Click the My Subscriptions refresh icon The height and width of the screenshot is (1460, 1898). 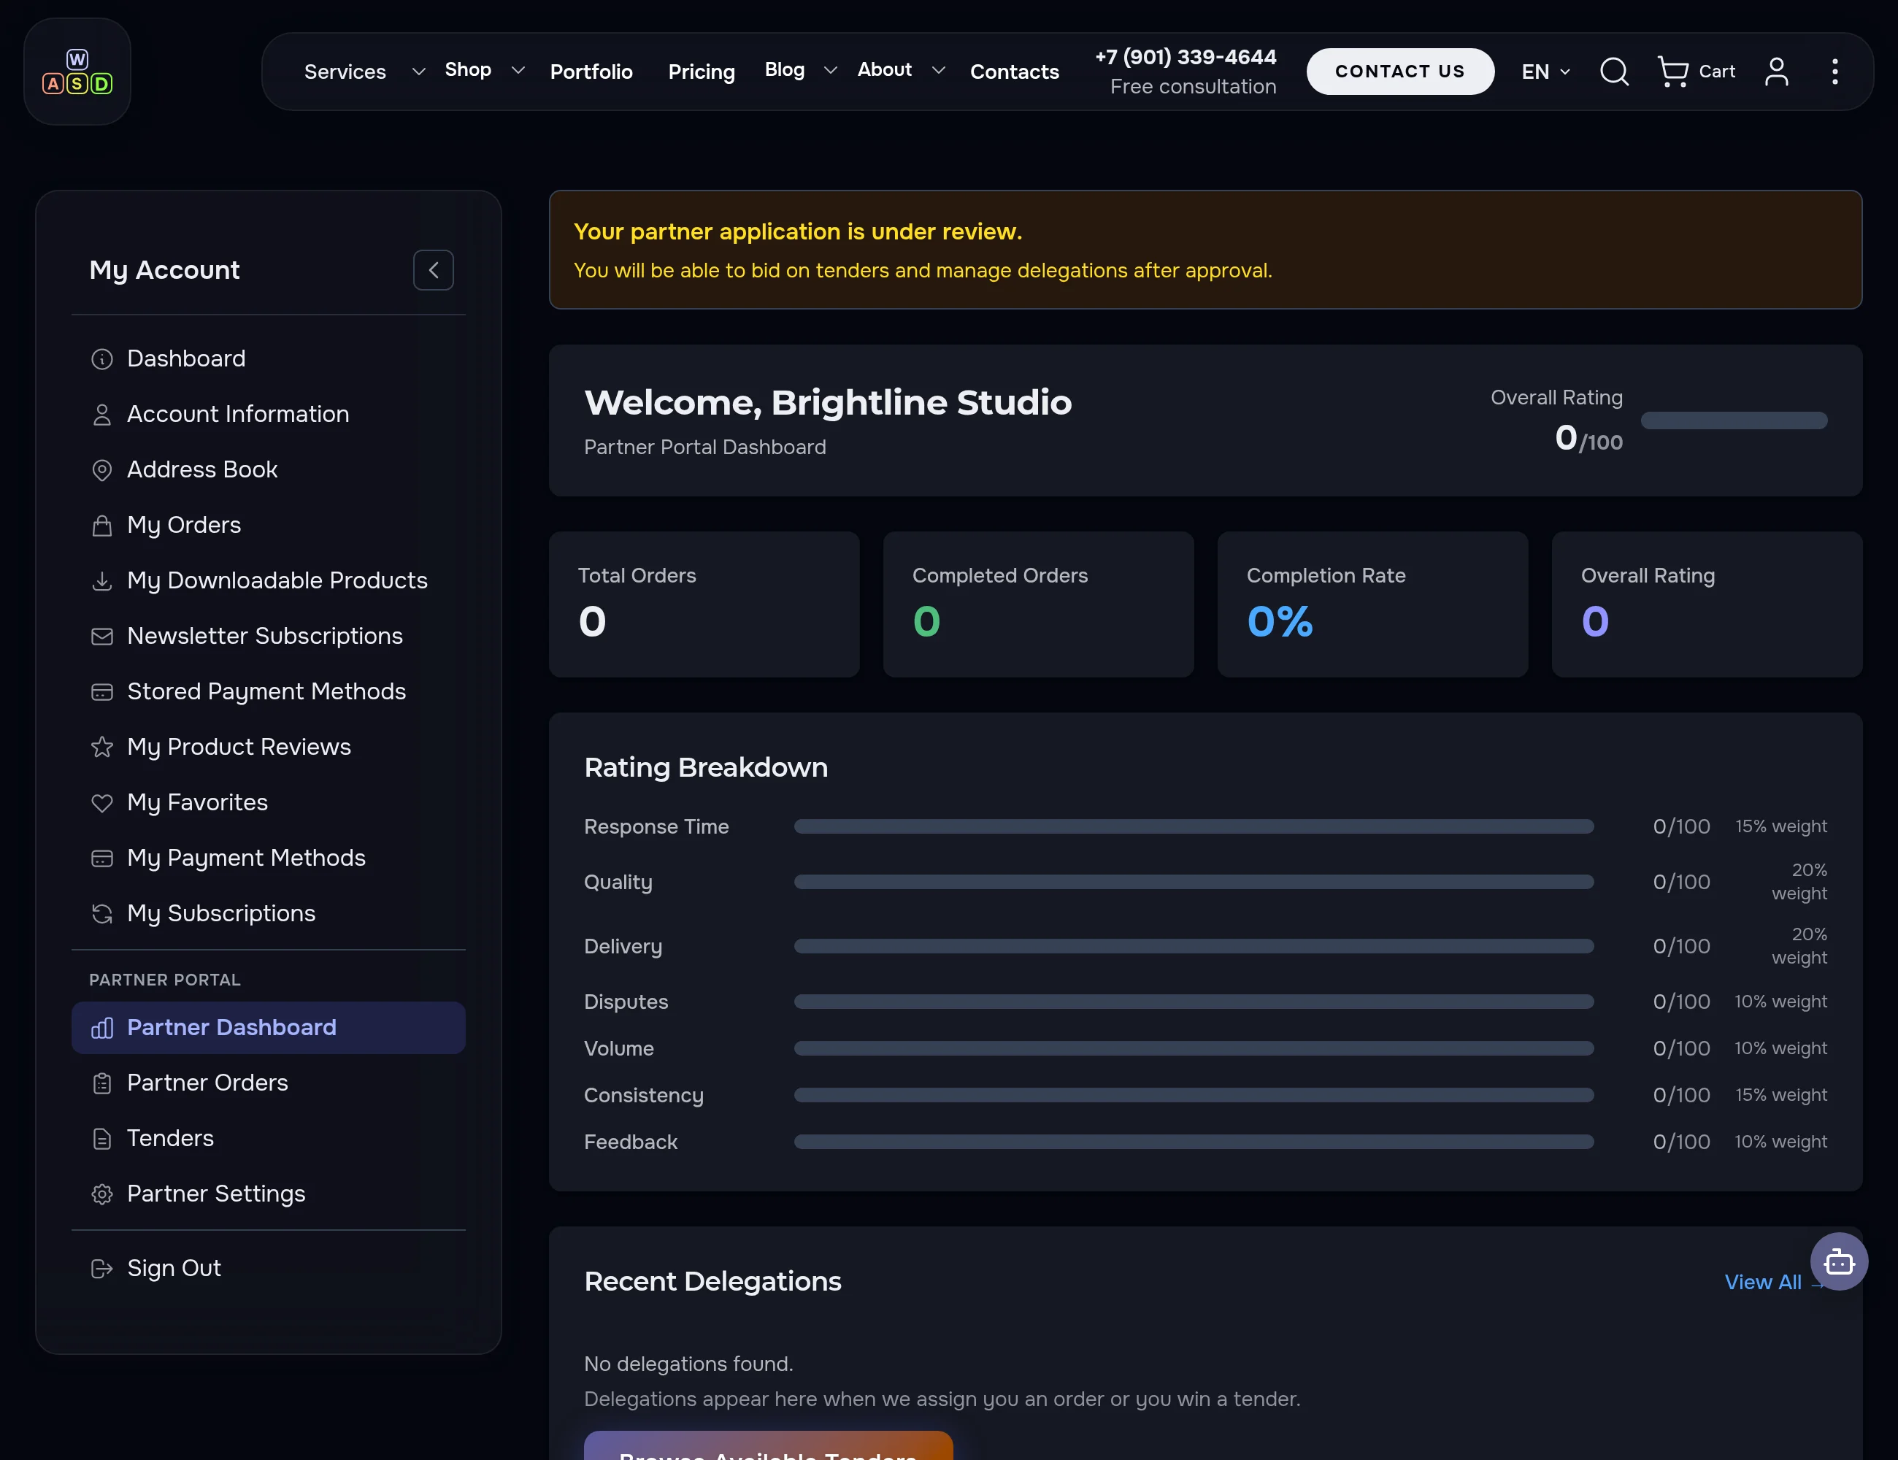(101, 913)
